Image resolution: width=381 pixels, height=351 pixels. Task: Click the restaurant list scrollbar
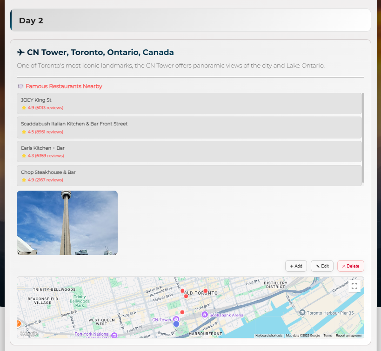(x=363, y=138)
